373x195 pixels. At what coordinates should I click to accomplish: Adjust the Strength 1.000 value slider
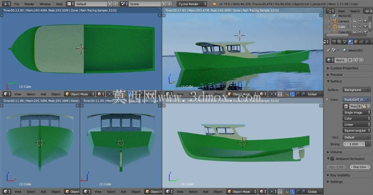(354, 144)
